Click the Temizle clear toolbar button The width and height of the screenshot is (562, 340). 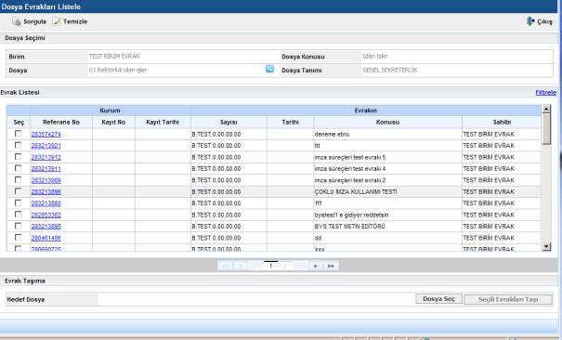pos(71,21)
